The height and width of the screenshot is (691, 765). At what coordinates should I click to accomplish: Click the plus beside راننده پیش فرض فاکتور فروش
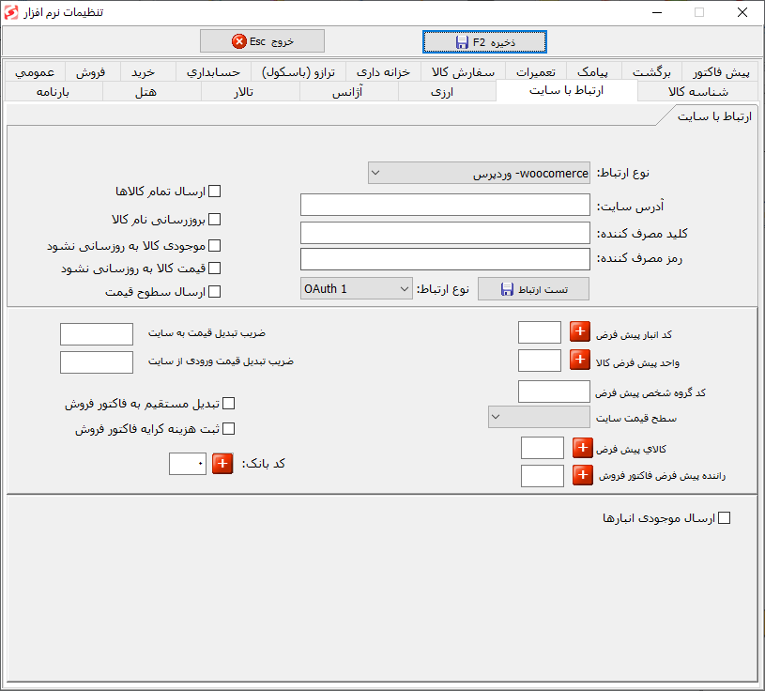[x=583, y=475]
